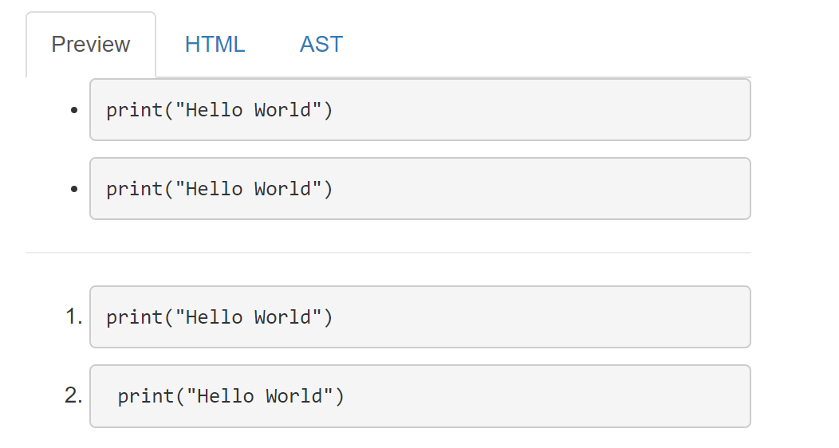Click the first bulleted code block
This screenshot has height=448, width=839.
(420, 109)
